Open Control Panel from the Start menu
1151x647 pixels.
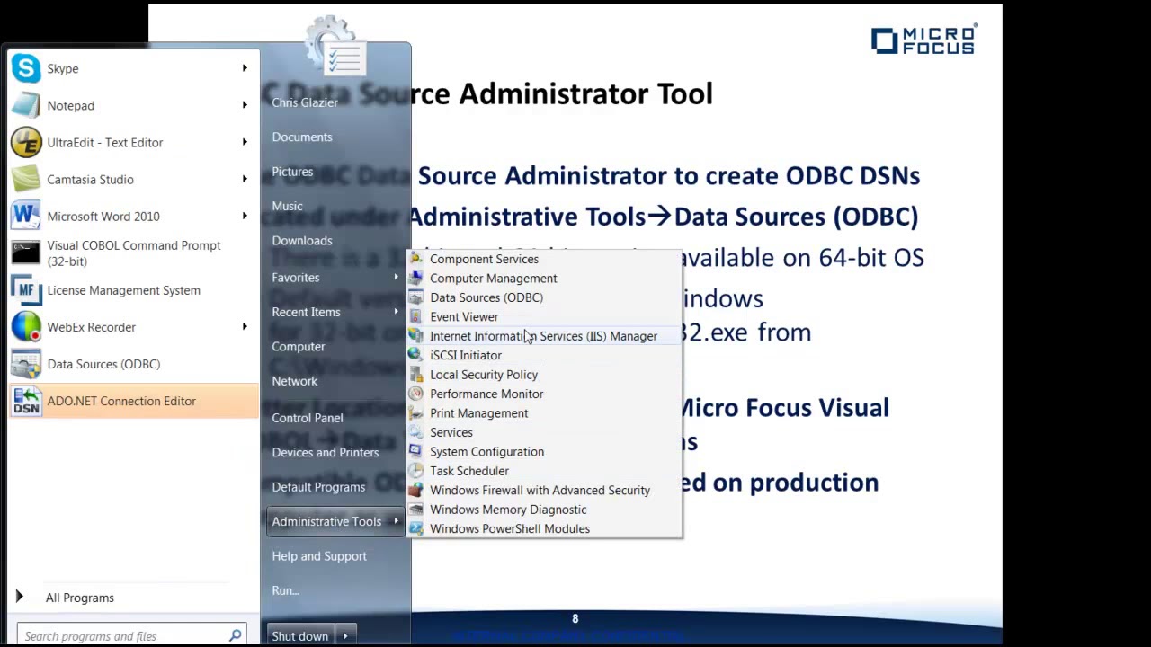[308, 418]
